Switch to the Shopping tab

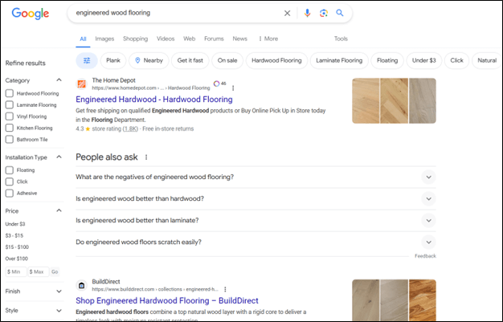[135, 39]
